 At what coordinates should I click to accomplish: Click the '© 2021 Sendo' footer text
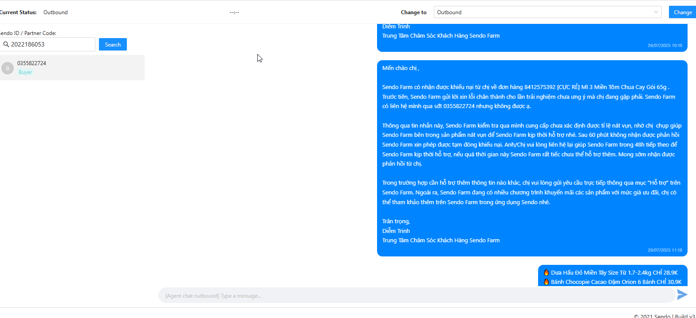pyautogui.click(x=652, y=316)
